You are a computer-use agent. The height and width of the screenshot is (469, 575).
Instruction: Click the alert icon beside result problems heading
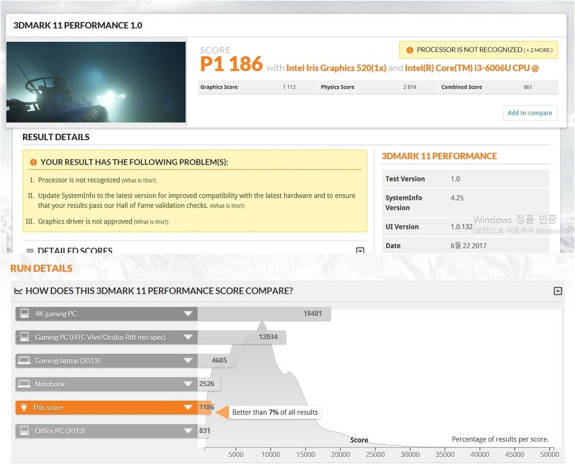[33, 162]
